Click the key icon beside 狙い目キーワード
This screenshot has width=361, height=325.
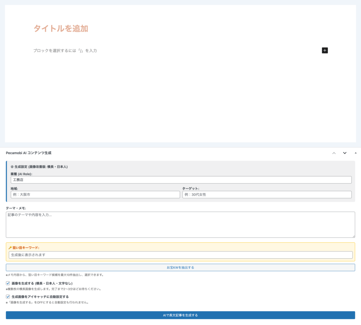(10, 248)
